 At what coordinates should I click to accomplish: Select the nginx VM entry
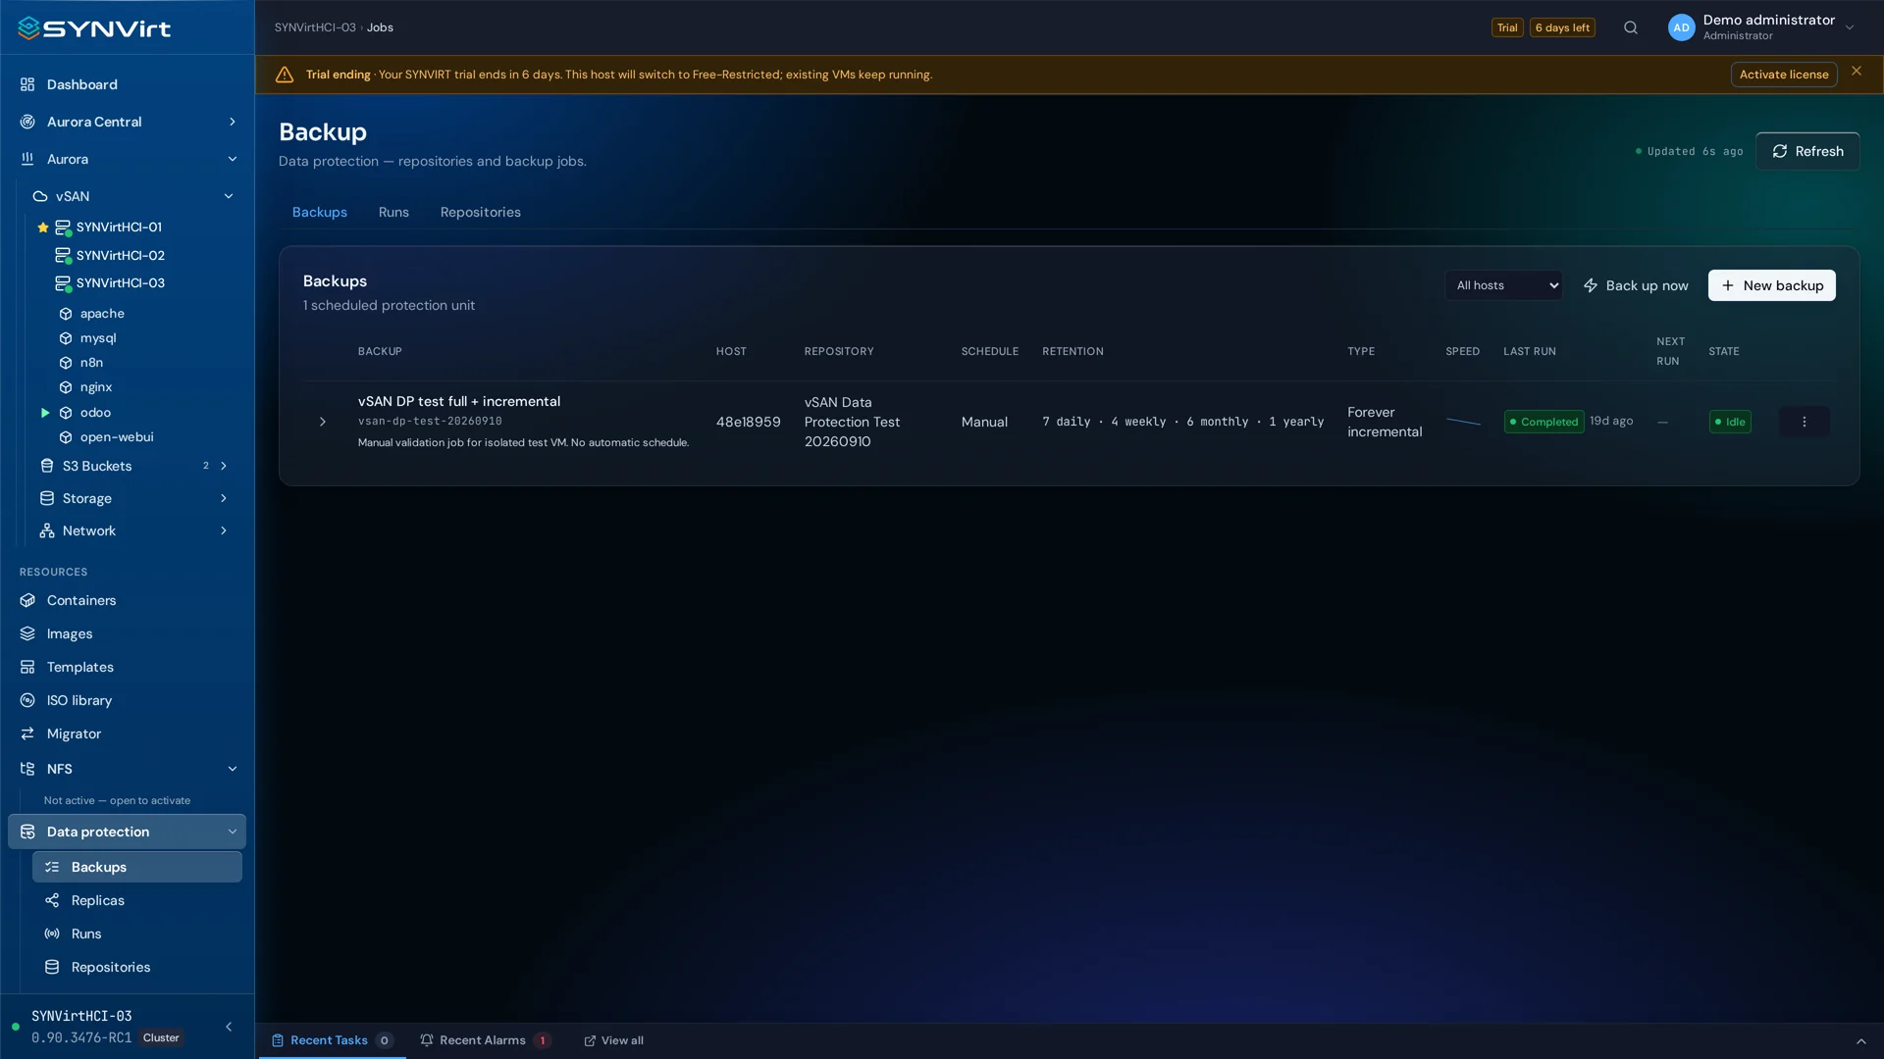96,387
